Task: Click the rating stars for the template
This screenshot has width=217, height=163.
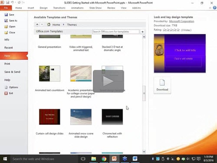Action: [x=171, y=30]
